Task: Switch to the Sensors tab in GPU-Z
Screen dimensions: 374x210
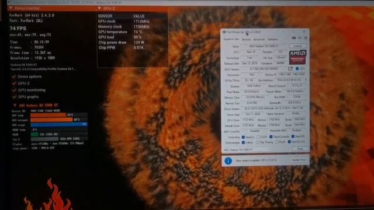Action: point(246,39)
